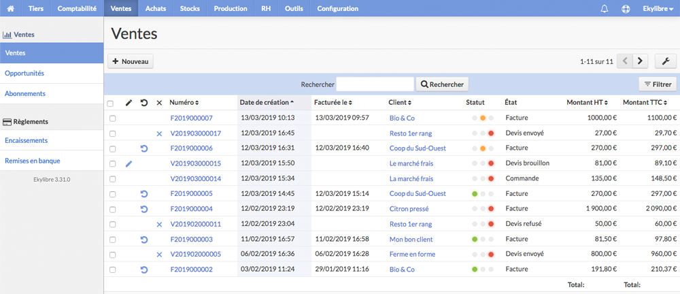Open Abonnements in the sidebar

coord(52,93)
